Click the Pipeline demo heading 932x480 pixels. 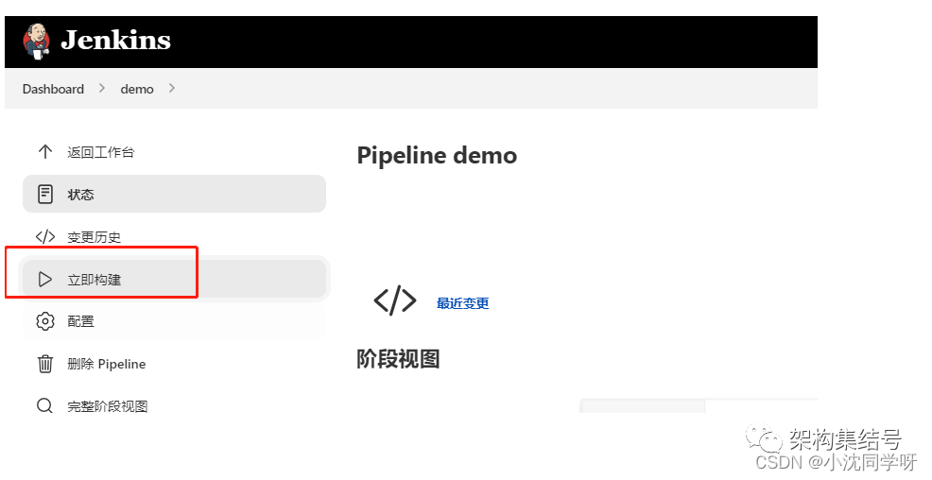tap(437, 156)
